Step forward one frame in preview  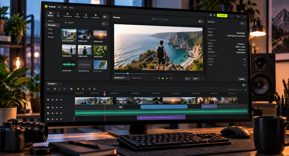167,78
